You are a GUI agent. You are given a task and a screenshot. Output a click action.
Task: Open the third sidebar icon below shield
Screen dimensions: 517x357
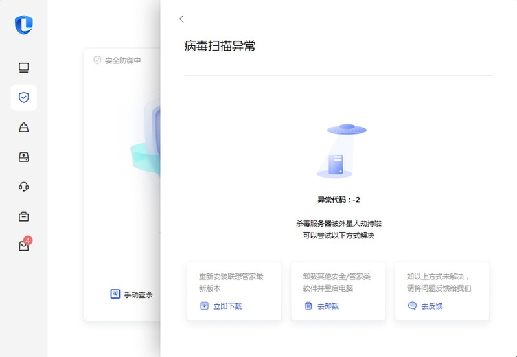[24, 127]
